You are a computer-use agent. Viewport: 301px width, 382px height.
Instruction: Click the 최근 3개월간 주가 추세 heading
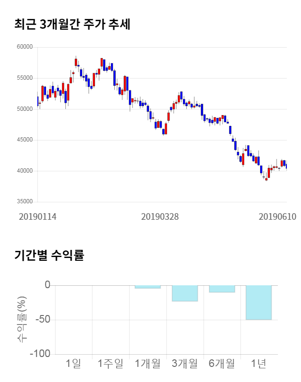[72, 25]
